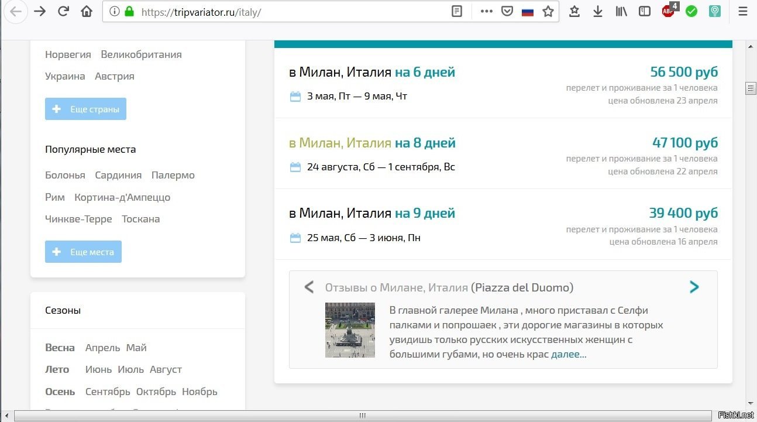Open the Adblock Plus extension icon
The height and width of the screenshot is (422, 757).
point(669,11)
